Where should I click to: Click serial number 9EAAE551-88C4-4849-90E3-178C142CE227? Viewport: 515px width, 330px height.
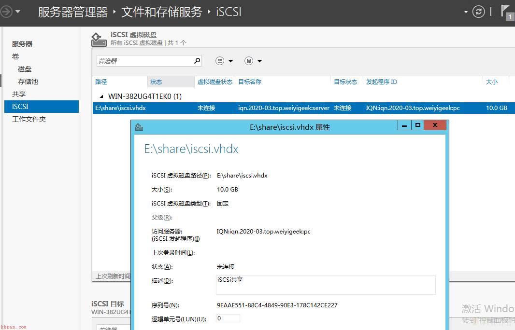tap(277, 305)
